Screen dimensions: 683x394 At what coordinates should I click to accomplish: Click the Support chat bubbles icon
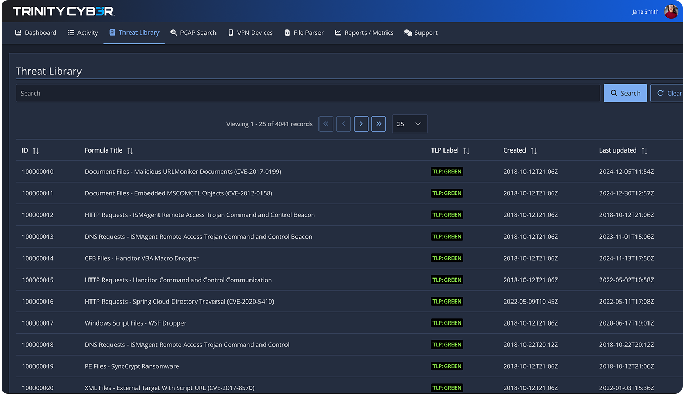pyautogui.click(x=408, y=32)
